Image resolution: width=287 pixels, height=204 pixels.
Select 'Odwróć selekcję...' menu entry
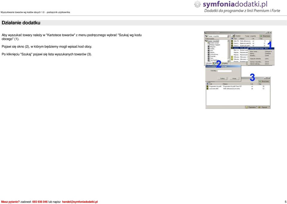click(261, 64)
